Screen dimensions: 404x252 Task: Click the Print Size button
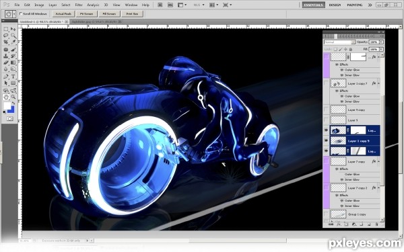(132, 14)
